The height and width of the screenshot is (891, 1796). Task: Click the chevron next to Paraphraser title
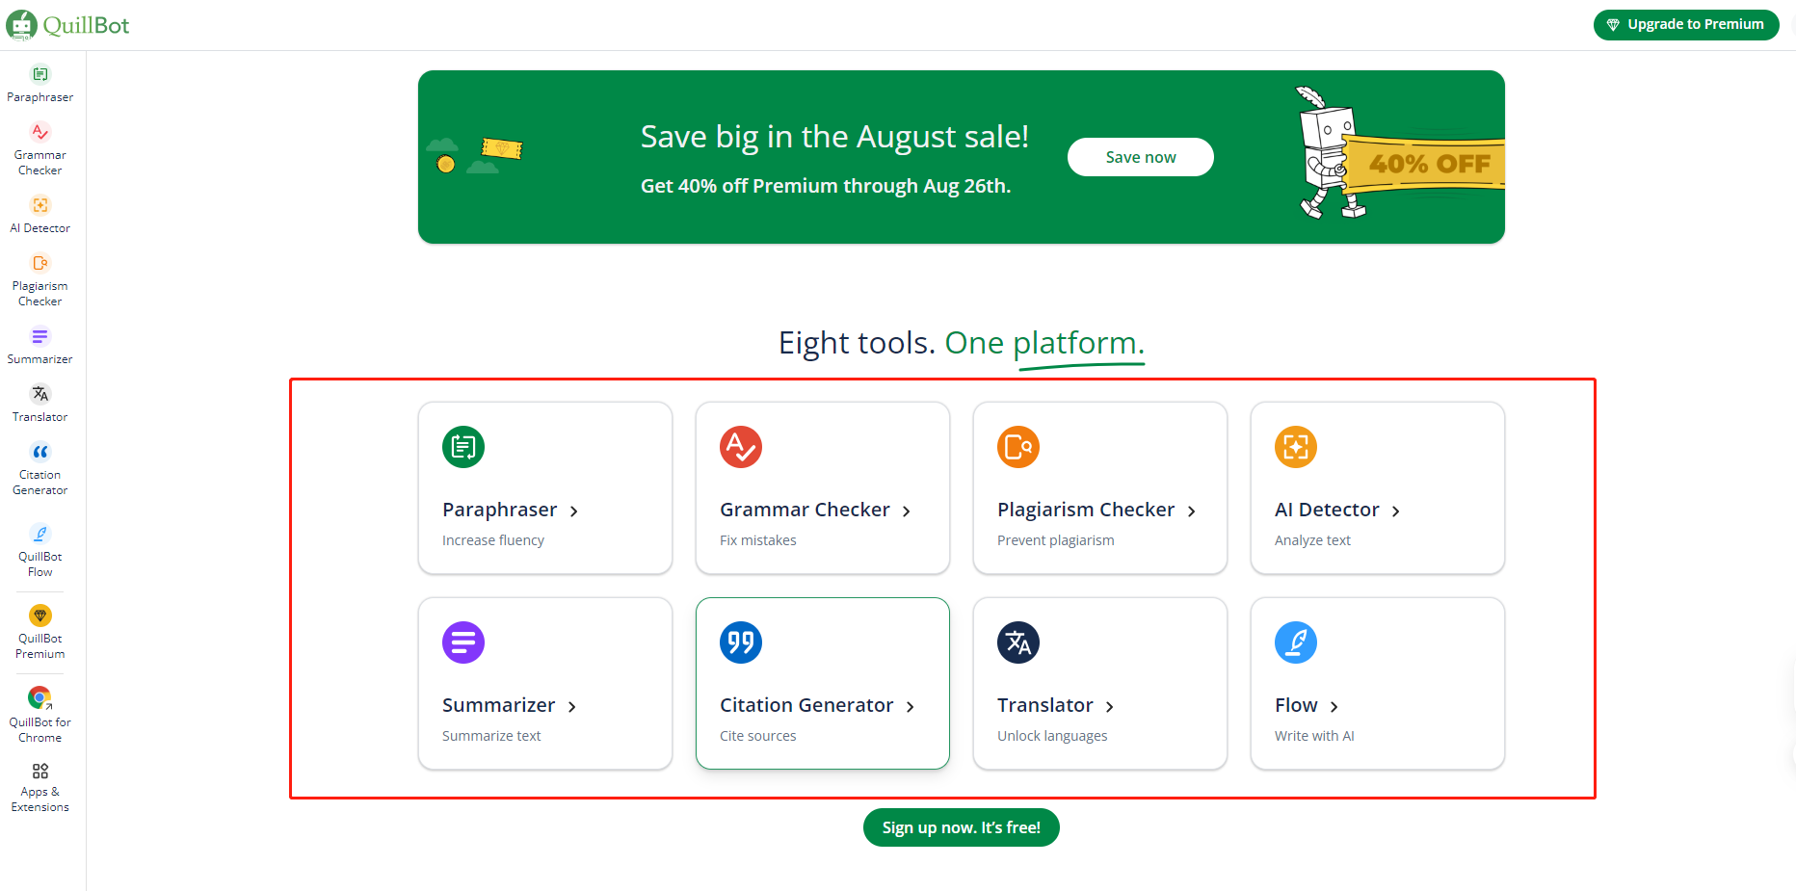coord(574,511)
